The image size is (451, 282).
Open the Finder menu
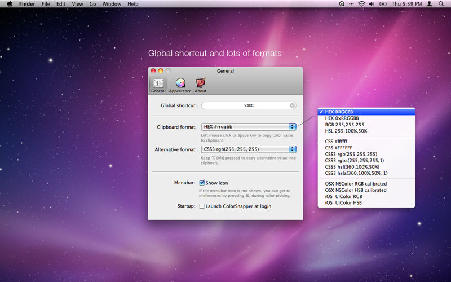[27, 4]
